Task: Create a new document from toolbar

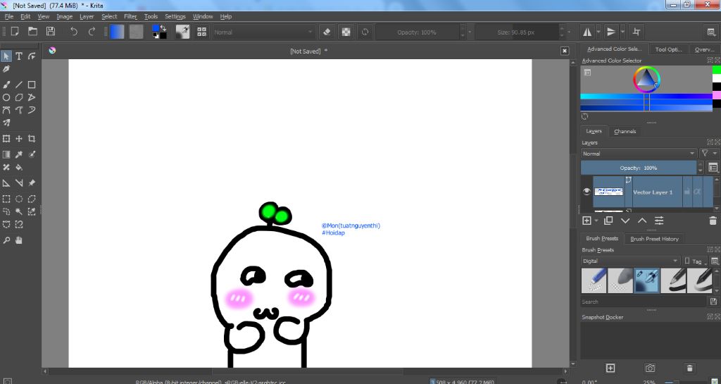Action: tap(15, 31)
